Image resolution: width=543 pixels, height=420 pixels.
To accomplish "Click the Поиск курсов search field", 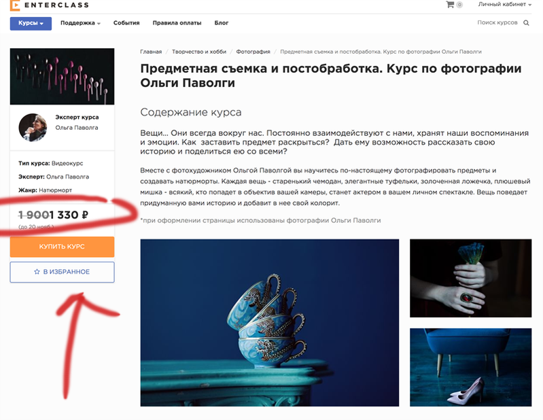I will pyautogui.click(x=497, y=22).
